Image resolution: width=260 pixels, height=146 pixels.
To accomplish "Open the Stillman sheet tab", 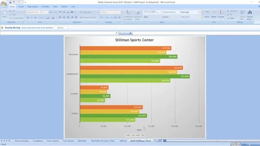I will click(x=123, y=141).
